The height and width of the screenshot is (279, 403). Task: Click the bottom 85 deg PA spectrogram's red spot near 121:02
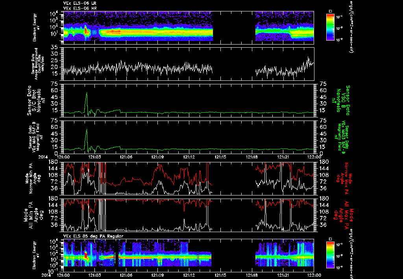click(x=86, y=256)
